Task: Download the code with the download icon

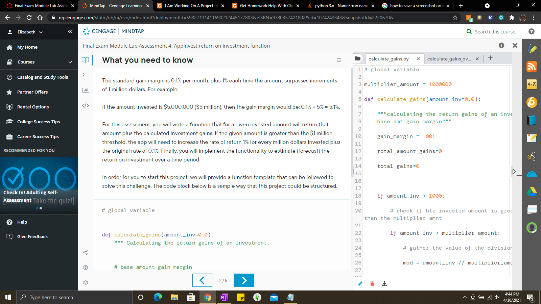Action: 384,284
